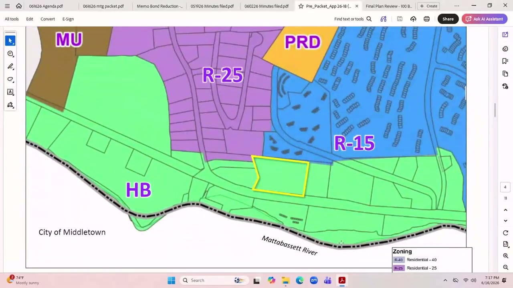Viewport: 513px width, 288px height.
Task: Open the AI Assistant panel in right sidebar
Action: pyautogui.click(x=505, y=35)
